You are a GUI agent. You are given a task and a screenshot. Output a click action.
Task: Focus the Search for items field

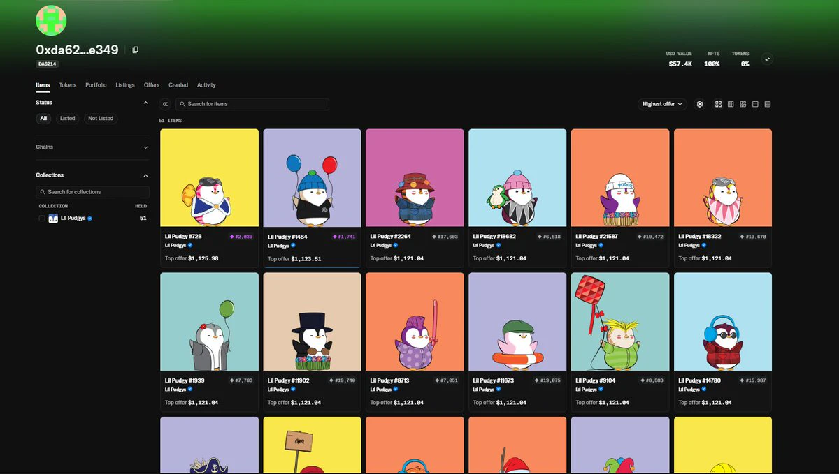tap(252, 104)
